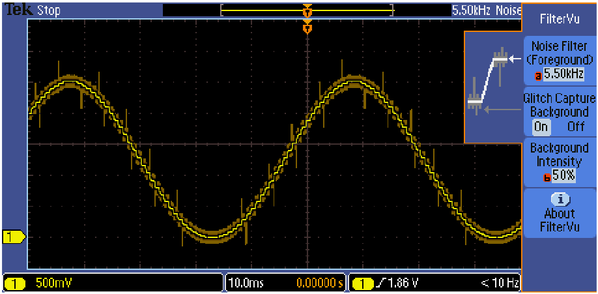Click the channel 1 ground reference marker
The width and height of the screenshot is (598, 294).
click(x=14, y=237)
